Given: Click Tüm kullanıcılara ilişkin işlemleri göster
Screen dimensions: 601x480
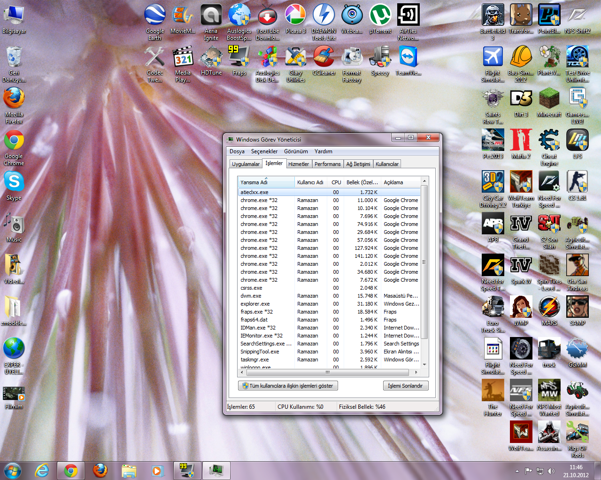Looking at the screenshot, I should tap(288, 386).
